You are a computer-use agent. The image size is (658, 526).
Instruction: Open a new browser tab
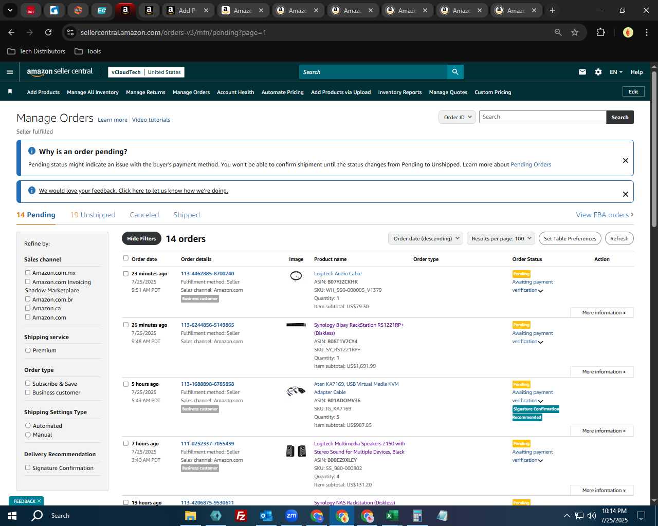coord(553,10)
